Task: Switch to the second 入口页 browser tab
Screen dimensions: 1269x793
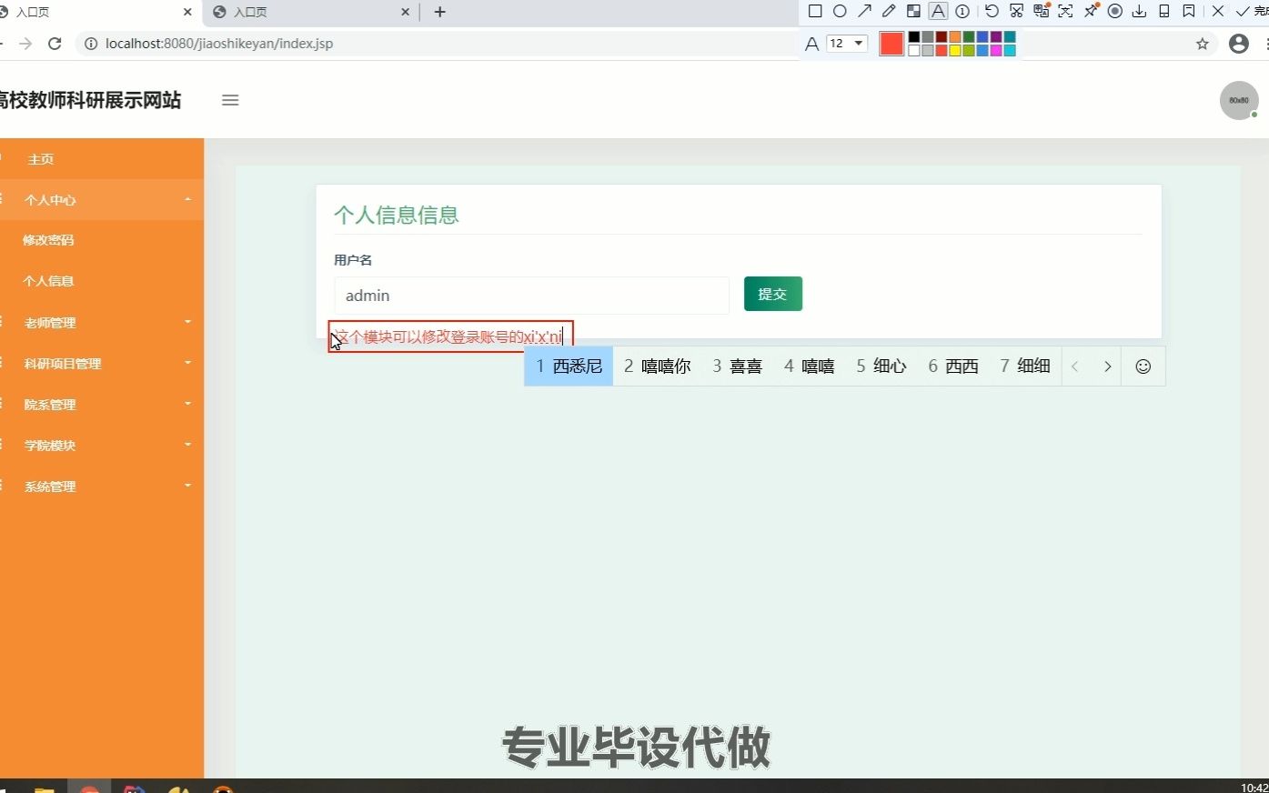Action: point(309,12)
